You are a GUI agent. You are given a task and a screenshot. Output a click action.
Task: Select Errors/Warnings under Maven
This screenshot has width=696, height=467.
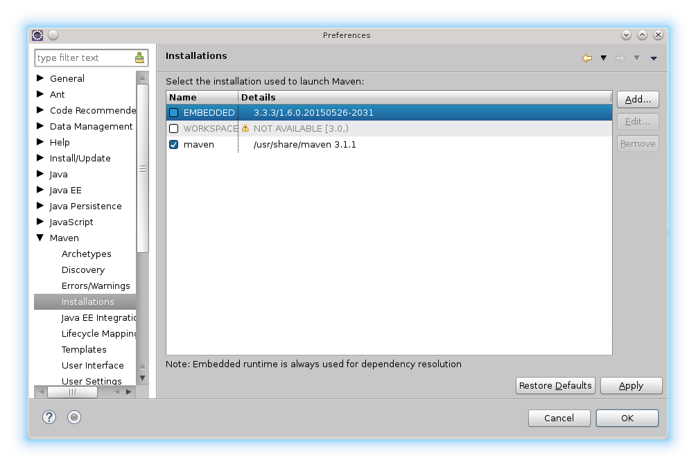pos(96,285)
